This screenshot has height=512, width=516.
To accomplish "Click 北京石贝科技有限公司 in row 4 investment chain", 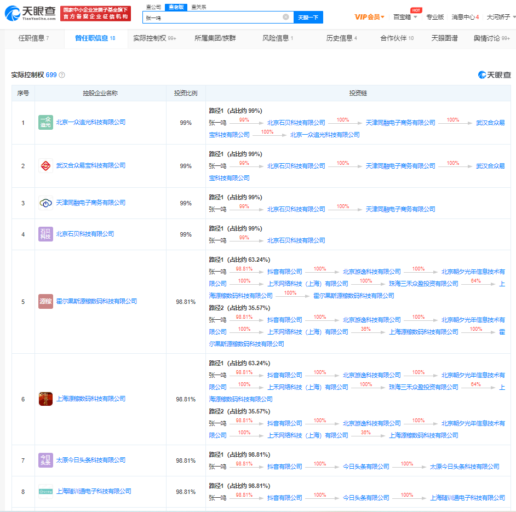I will pos(296,240).
